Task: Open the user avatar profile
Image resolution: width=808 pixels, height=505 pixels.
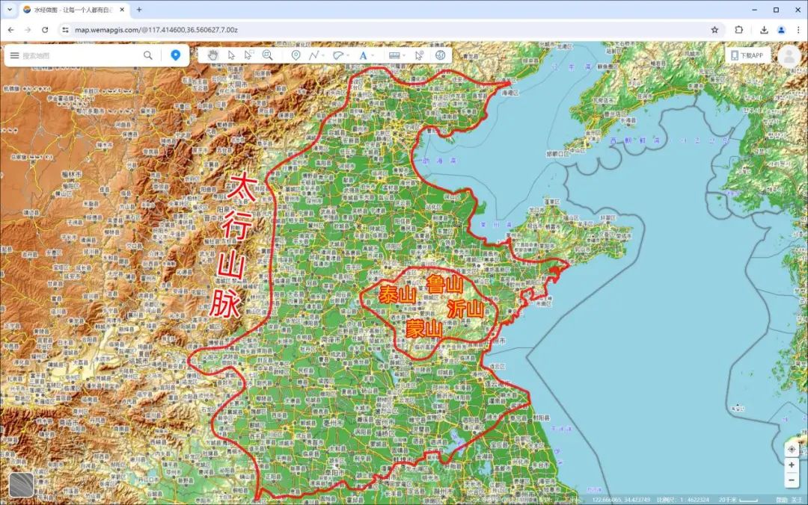Action: coord(789,55)
